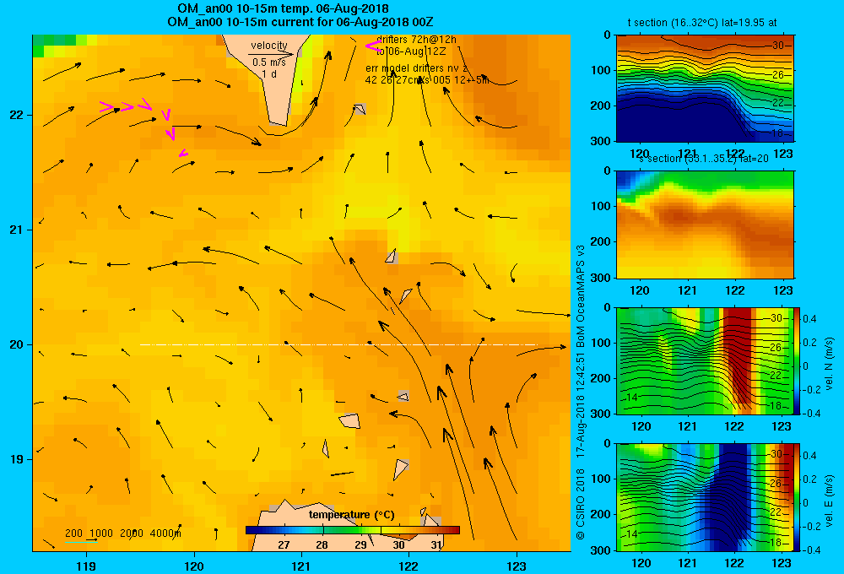Click the '30' contour label in temperature section
Viewport: 844px width, 574px height.
click(778, 46)
